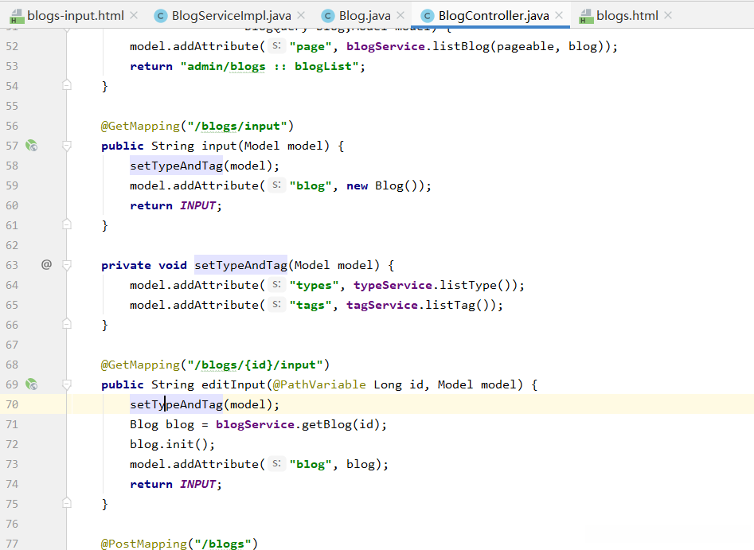The image size is (754, 550).
Task: Click blogService.getBlog(id) on line 71
Action: [x=298, y=424]
